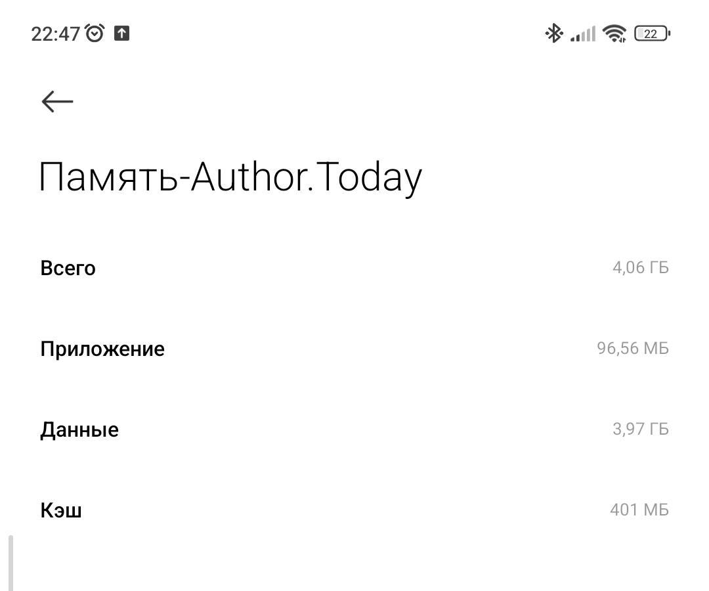
Task: Tap the back arrow icon
Action: [x=57, y=101]
